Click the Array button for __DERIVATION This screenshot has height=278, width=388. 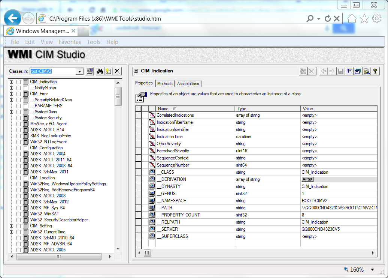307,179
